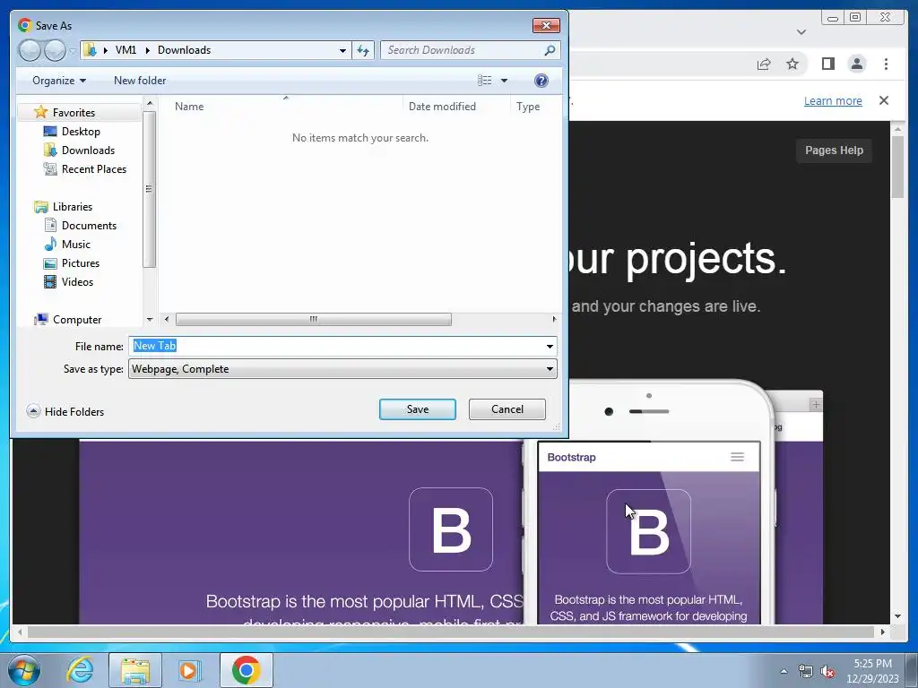Open the Music library

(x=75, y=244)
